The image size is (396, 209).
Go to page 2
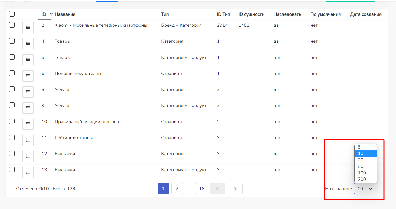pos(177,189)
